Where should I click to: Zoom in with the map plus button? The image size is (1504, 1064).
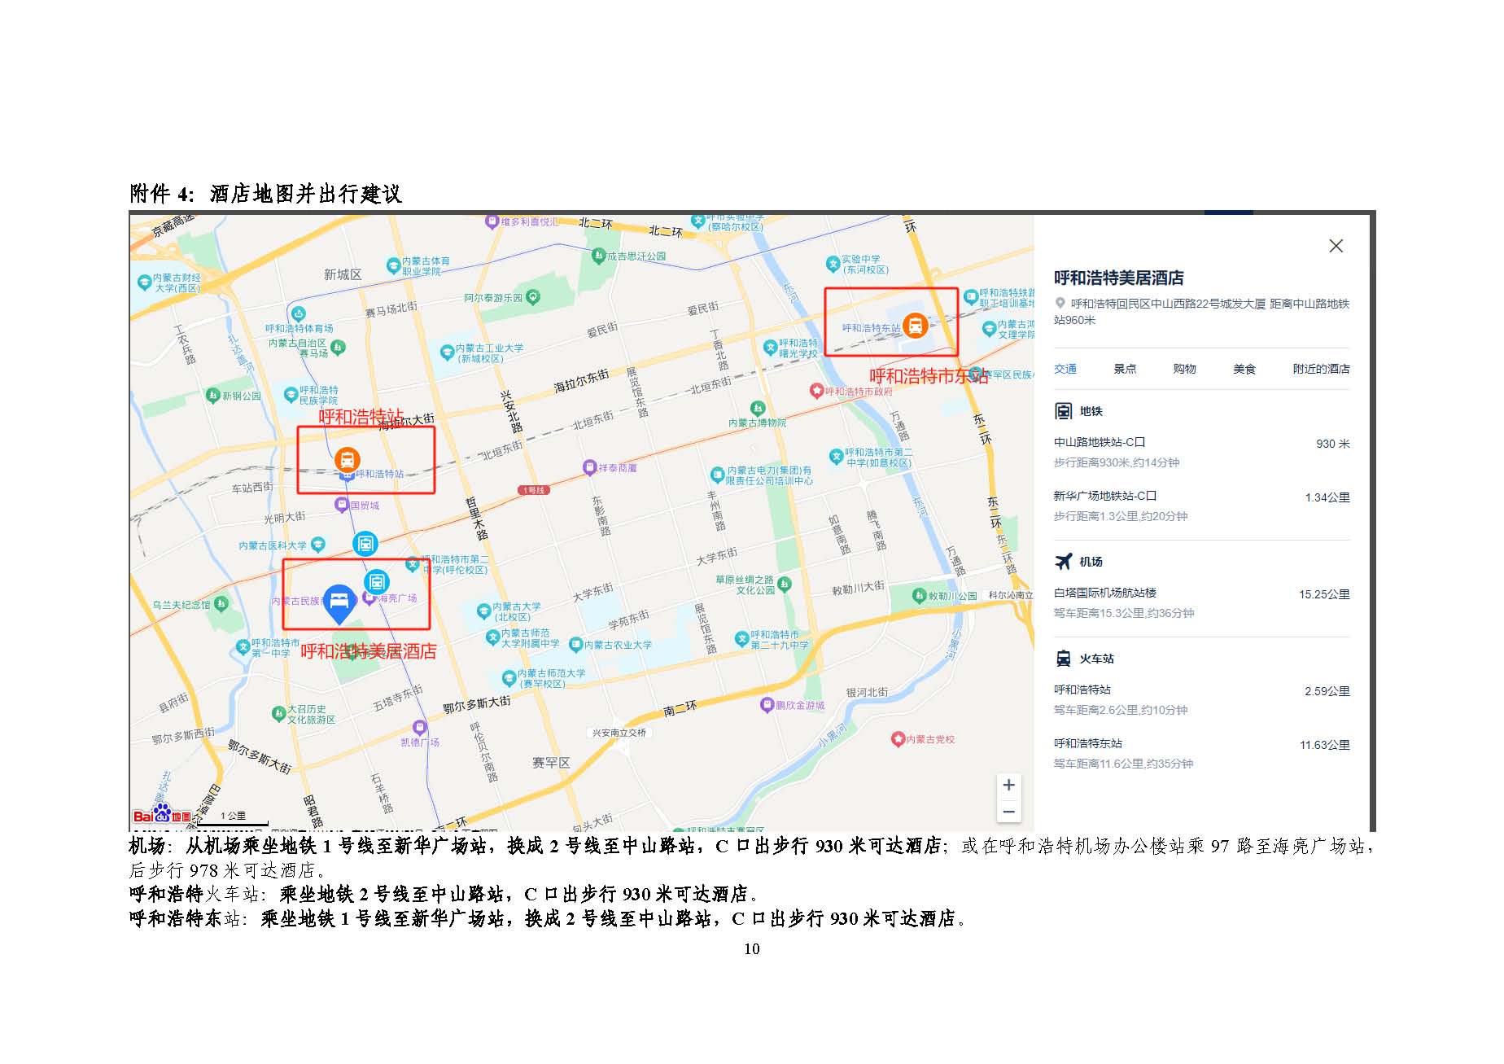[1008, 785]
